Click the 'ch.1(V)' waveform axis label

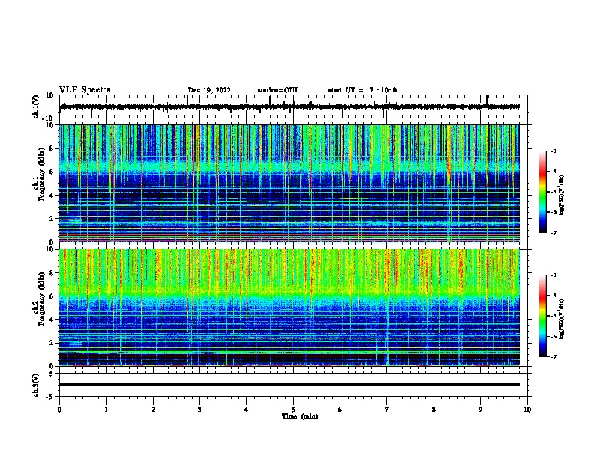pyautogui.click(x=36, y=106)
